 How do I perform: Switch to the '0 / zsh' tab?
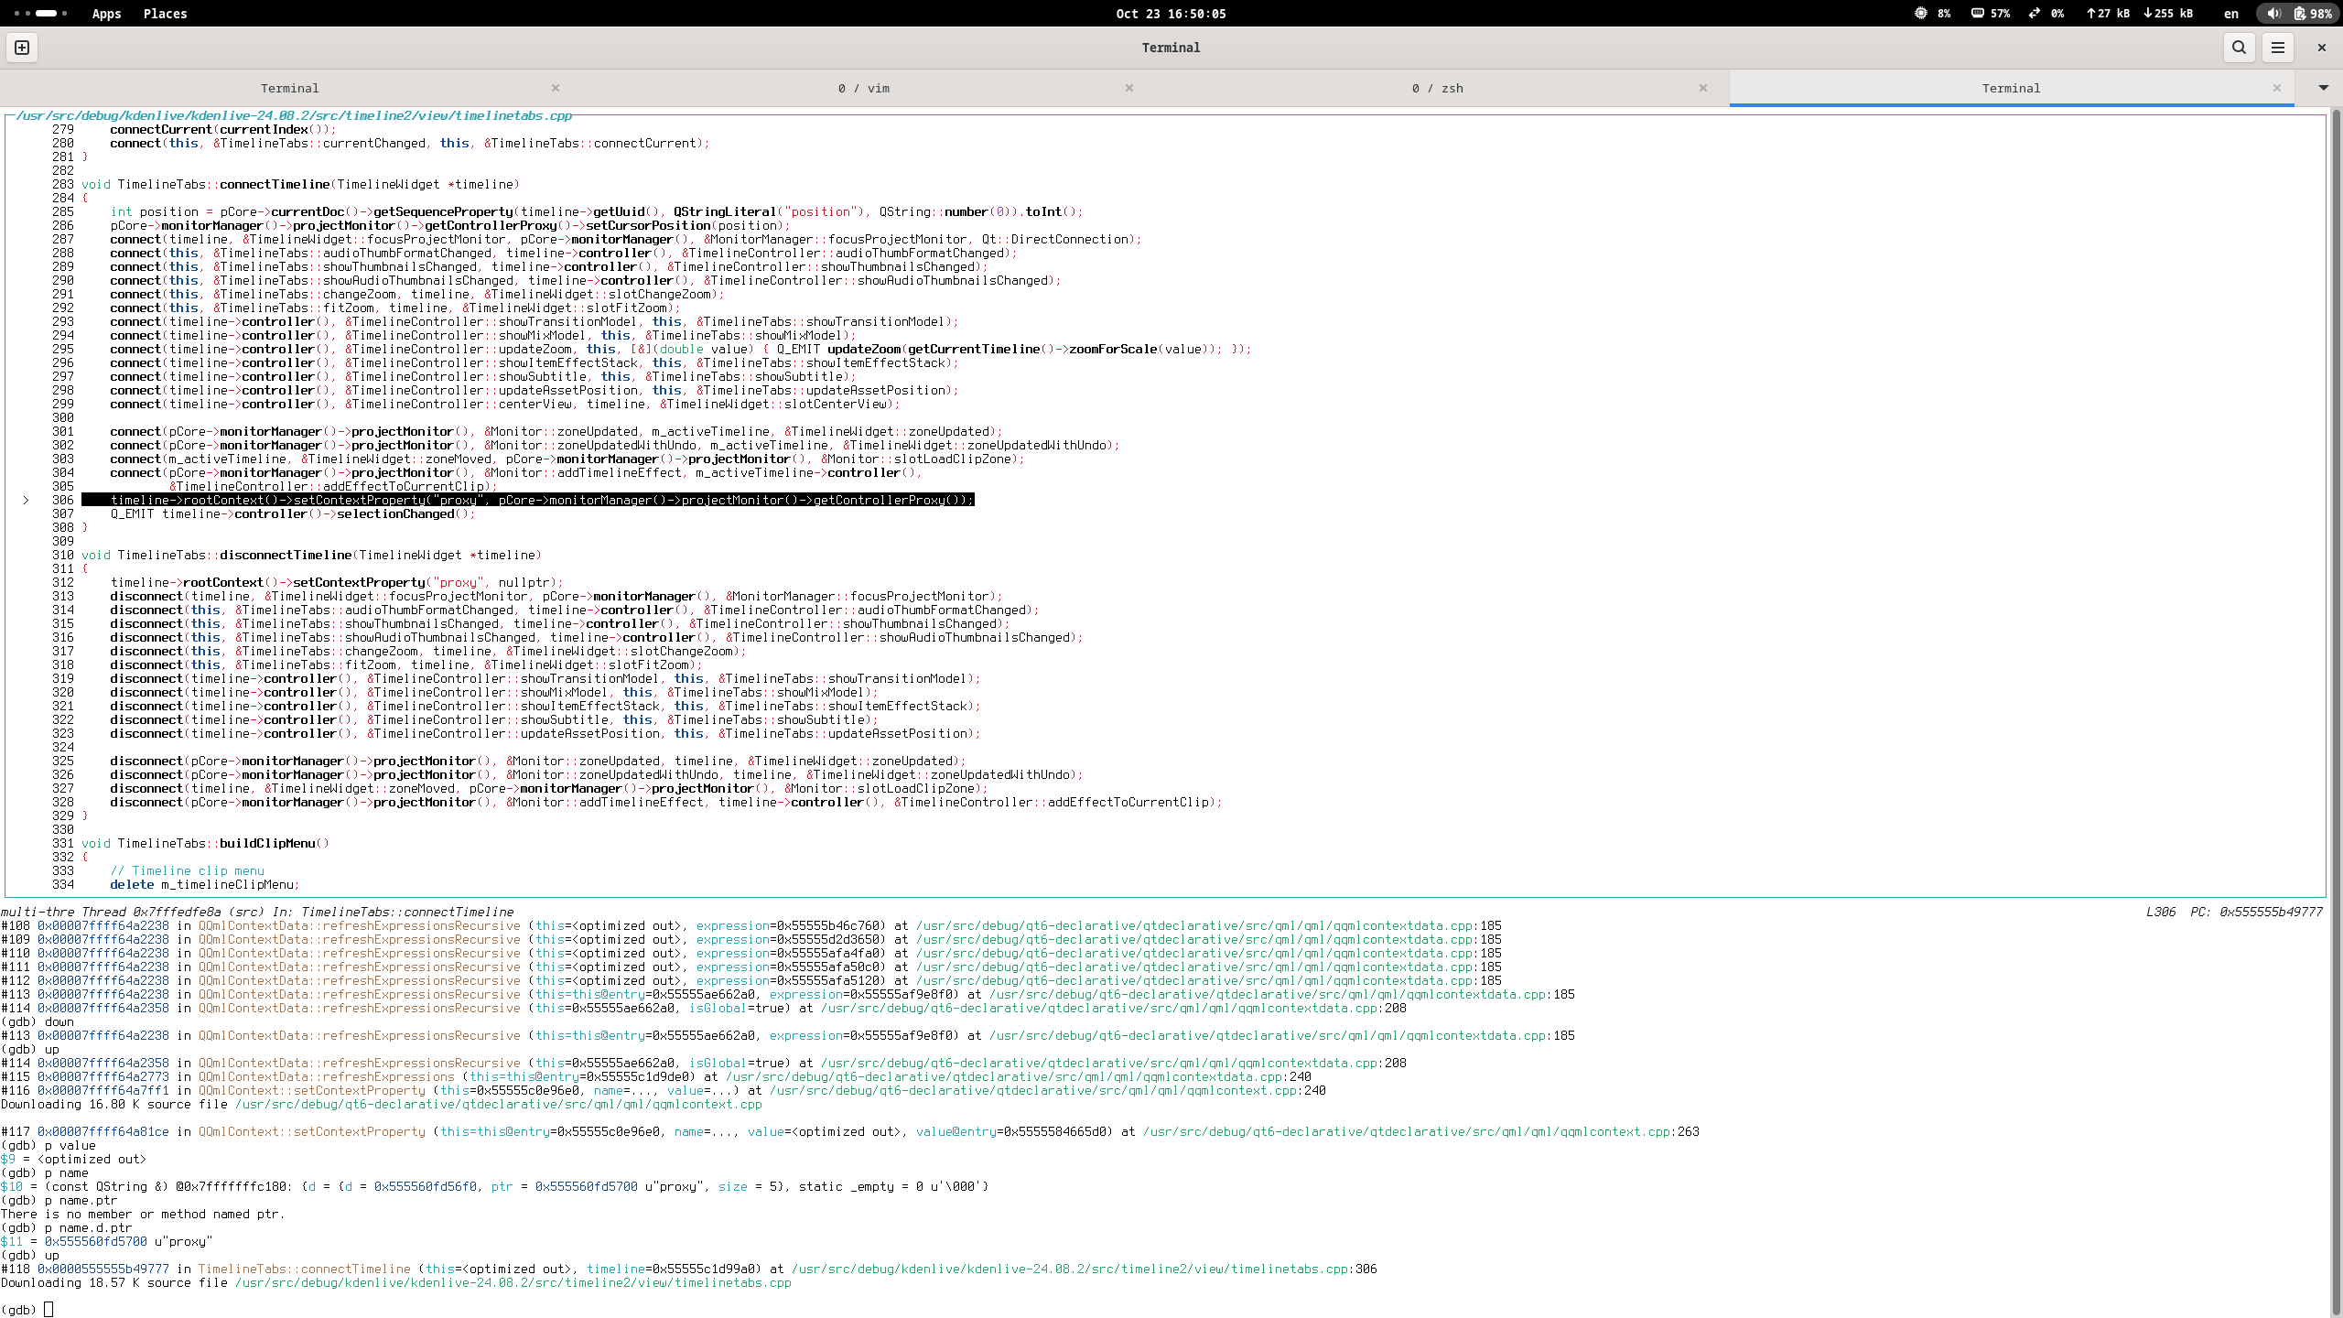pos(1437,88)
